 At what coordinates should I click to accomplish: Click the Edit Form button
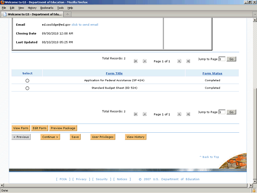(x=39, y=128)
